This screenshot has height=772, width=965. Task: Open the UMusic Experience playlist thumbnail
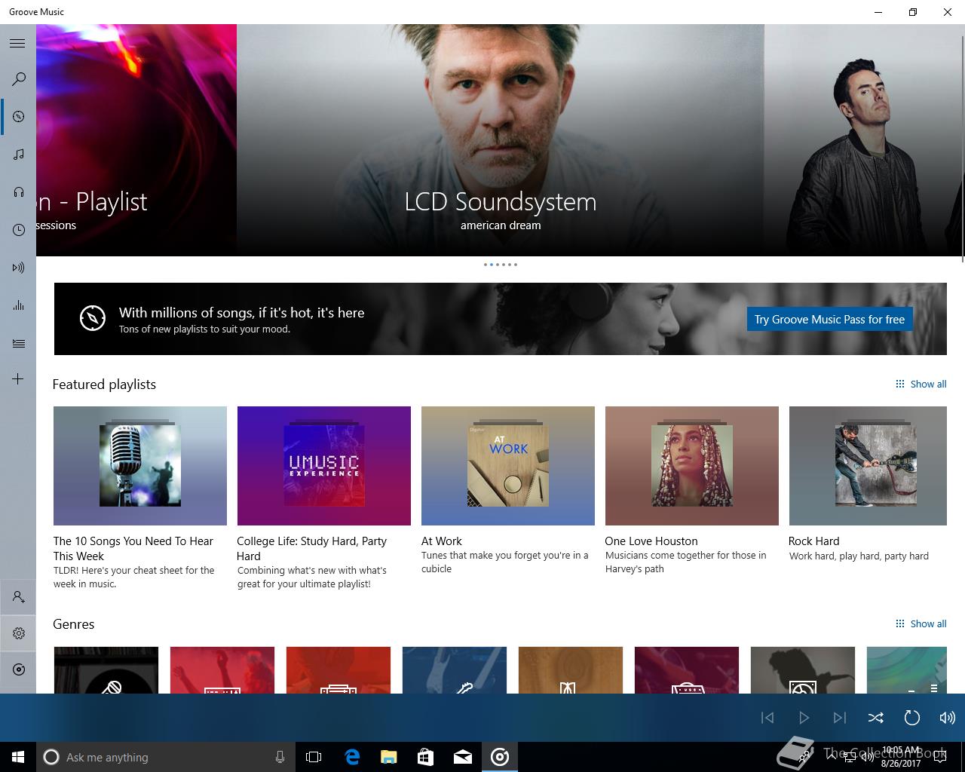(x=324, y=465)
